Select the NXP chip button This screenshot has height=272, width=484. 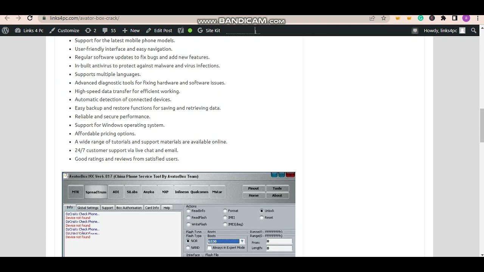point(165,192)
